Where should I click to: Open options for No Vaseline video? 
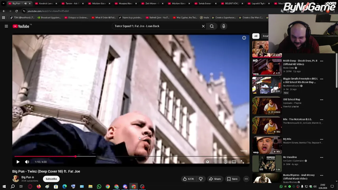322,157
